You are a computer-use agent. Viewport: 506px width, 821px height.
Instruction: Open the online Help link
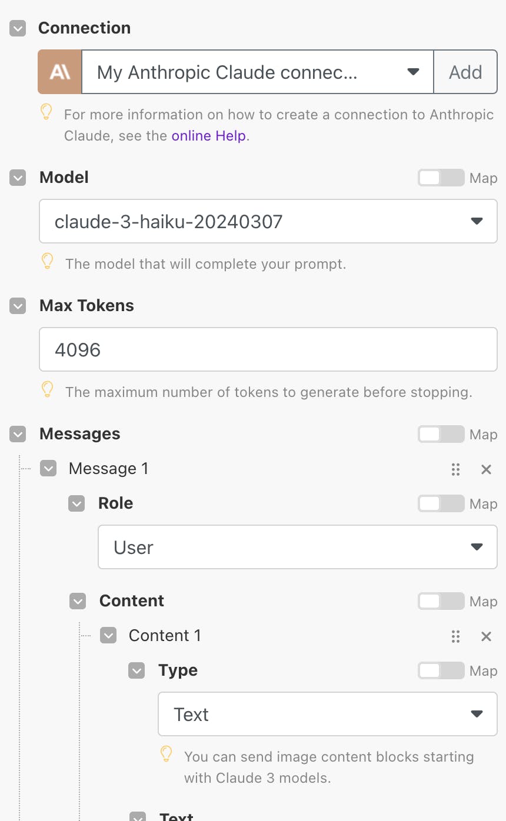tap(209, 136)
